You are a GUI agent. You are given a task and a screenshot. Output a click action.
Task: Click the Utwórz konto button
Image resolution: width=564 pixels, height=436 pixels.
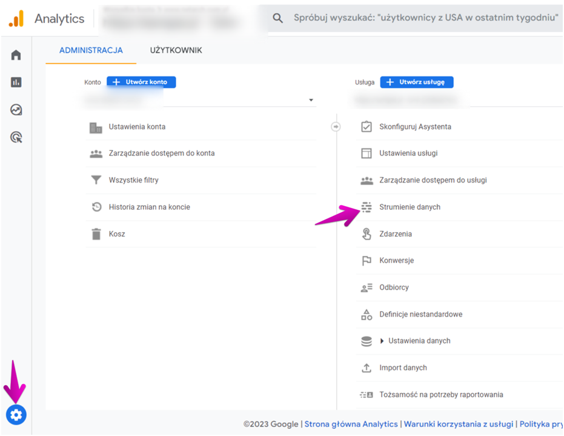pos(141,82)
